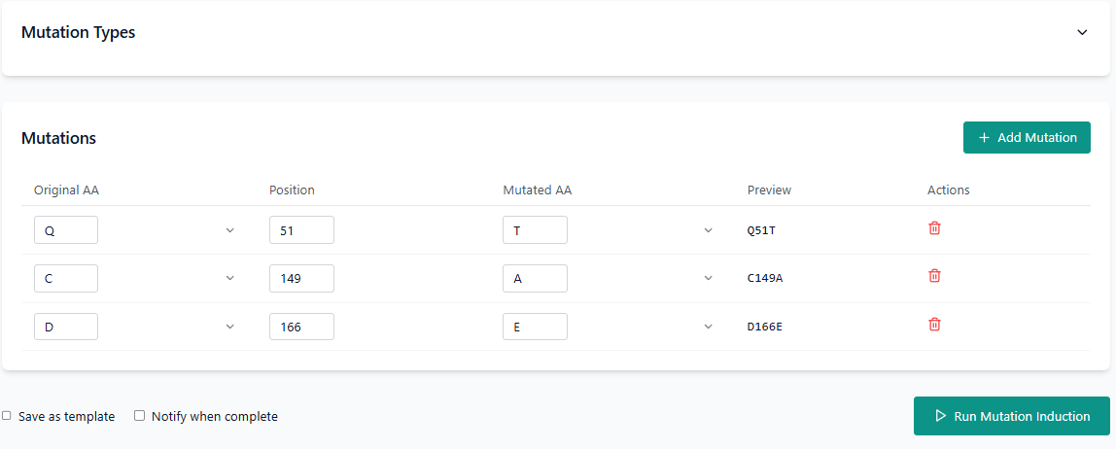Click the Add Mutation button
The width and height of the screenshot is (1116, 449).
(1027, 137)
